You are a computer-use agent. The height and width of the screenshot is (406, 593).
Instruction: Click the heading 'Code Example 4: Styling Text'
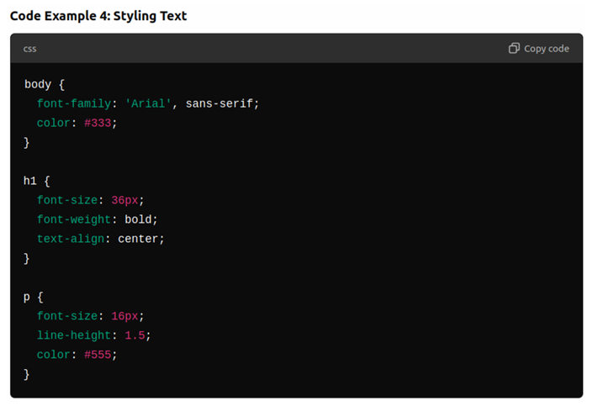point(98,16)
